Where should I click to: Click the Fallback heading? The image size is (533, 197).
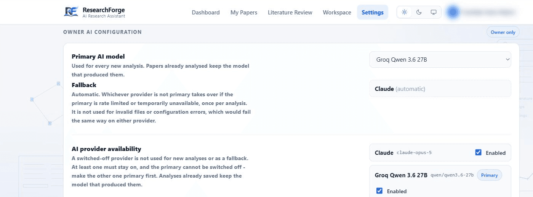pos(84,85)
